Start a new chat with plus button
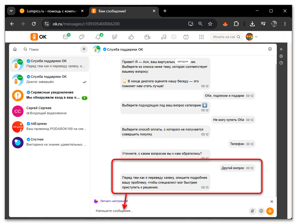Viewport: 297px width, 224px height. pyautogui.click(x=84, y=49)
